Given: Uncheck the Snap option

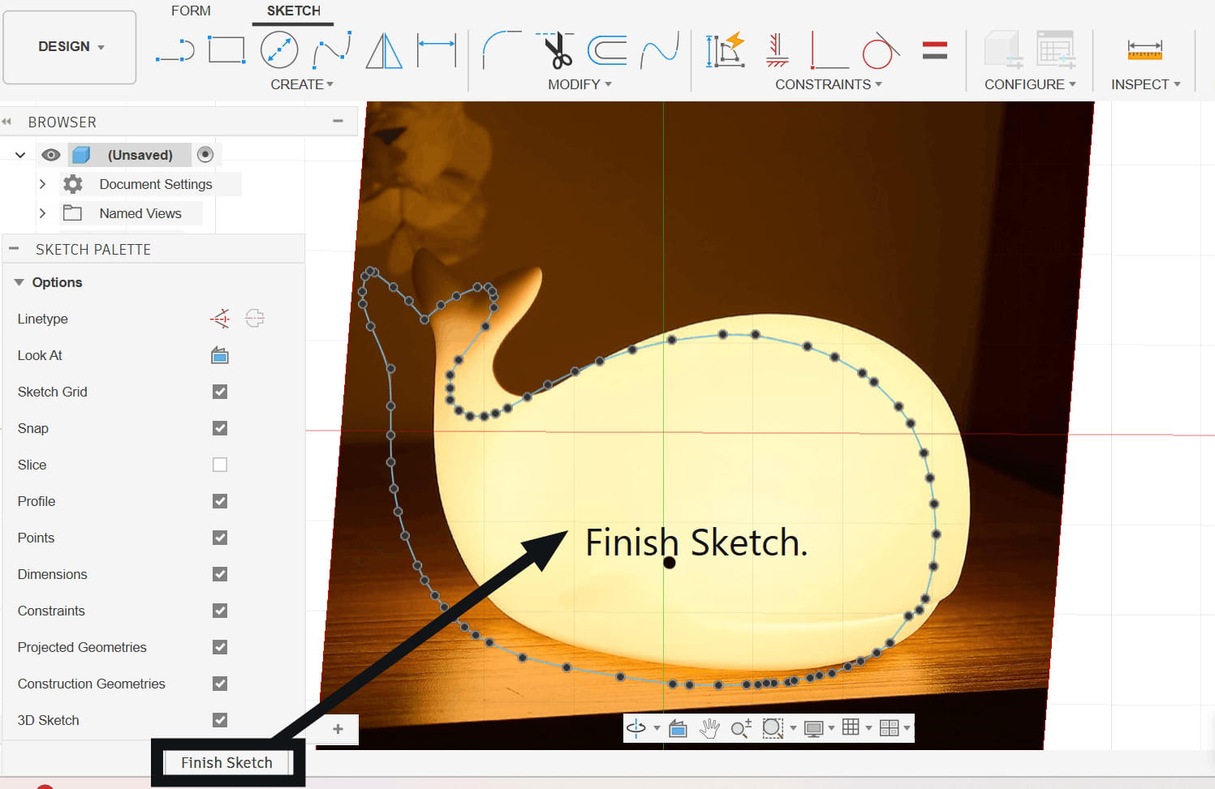Looking at the screenshot, I should click(x=220, y=428).
